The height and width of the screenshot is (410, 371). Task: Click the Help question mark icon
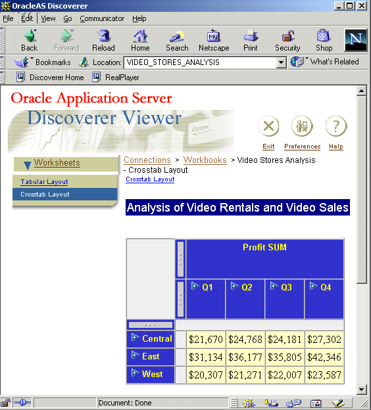pyautogui.click(x=336, y=126)
